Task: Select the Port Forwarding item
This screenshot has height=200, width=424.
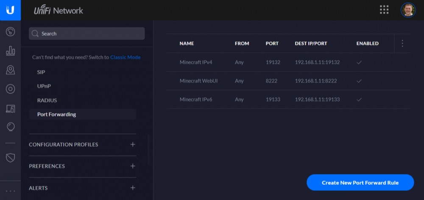Action: click(x=83, y=114)
